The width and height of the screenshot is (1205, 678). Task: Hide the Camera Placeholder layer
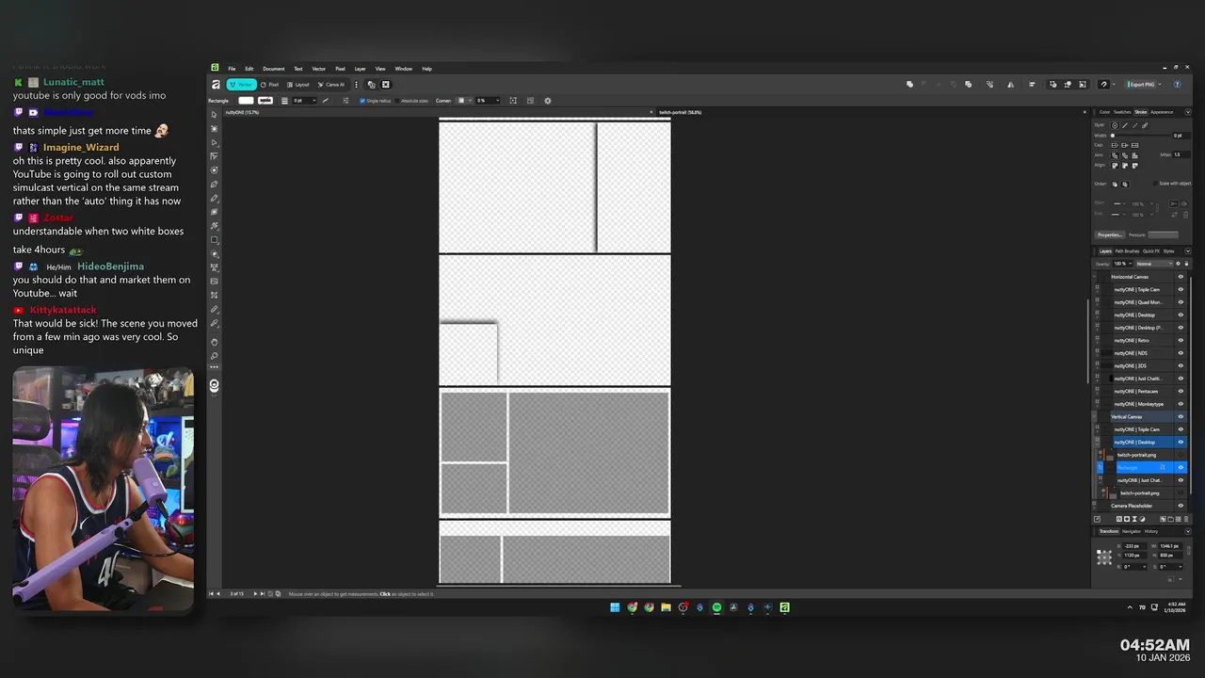(1181, 506)
